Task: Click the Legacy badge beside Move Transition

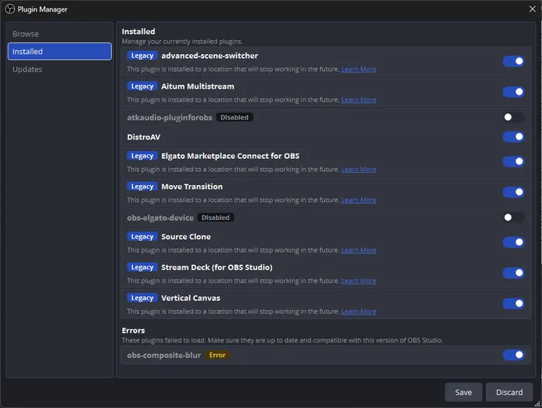Action: 142,187
